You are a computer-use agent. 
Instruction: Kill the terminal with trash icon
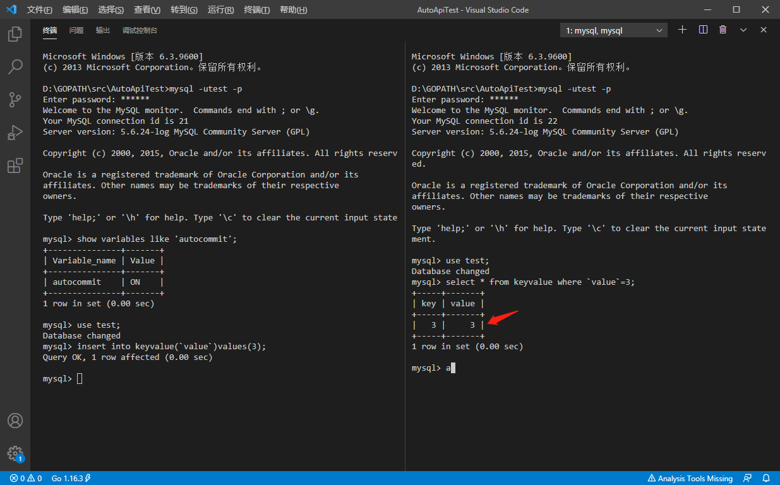[x=723, y=30]
